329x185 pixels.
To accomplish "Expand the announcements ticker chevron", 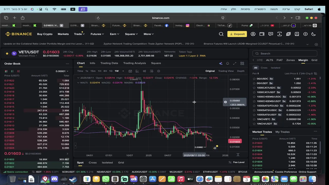I will [307, 44].
